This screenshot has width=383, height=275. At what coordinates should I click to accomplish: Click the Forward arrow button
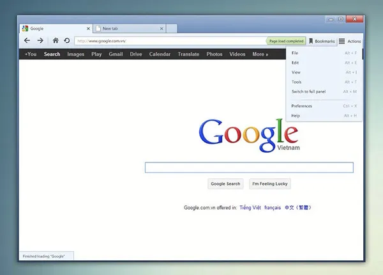[40, 41]
